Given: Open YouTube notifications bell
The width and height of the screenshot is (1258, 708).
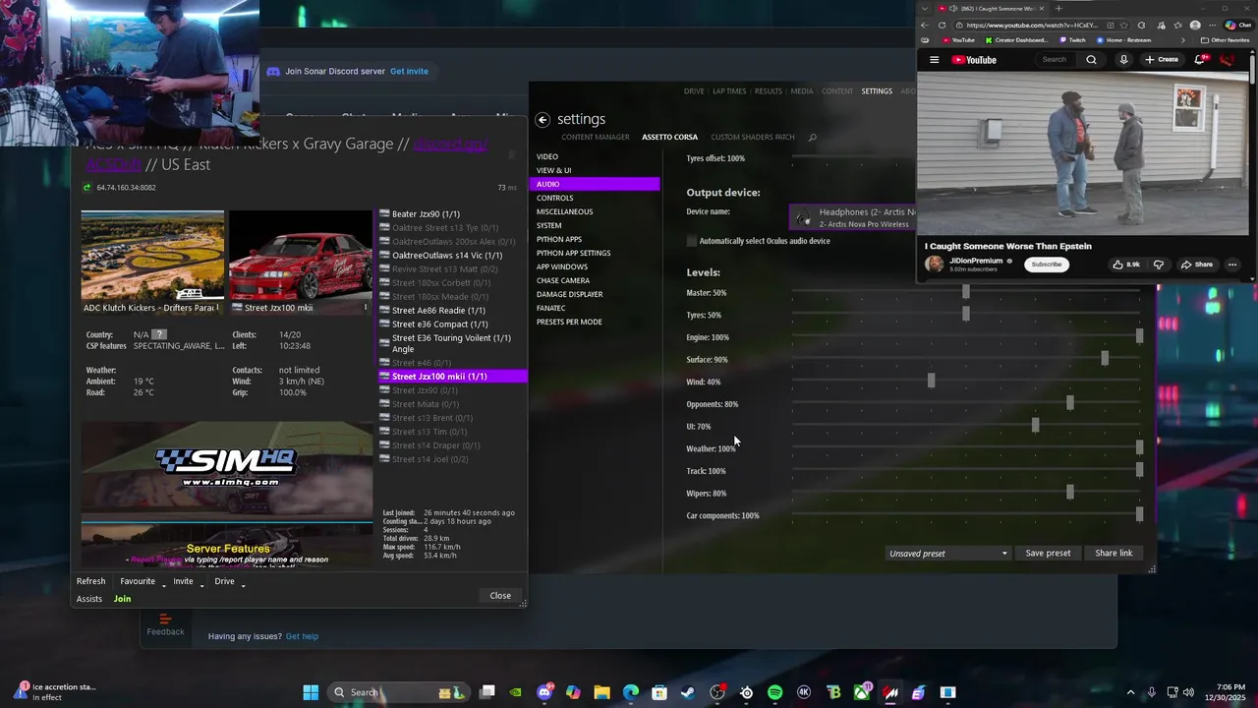Looking at the screenshot, I should [x=1200, y=60].
